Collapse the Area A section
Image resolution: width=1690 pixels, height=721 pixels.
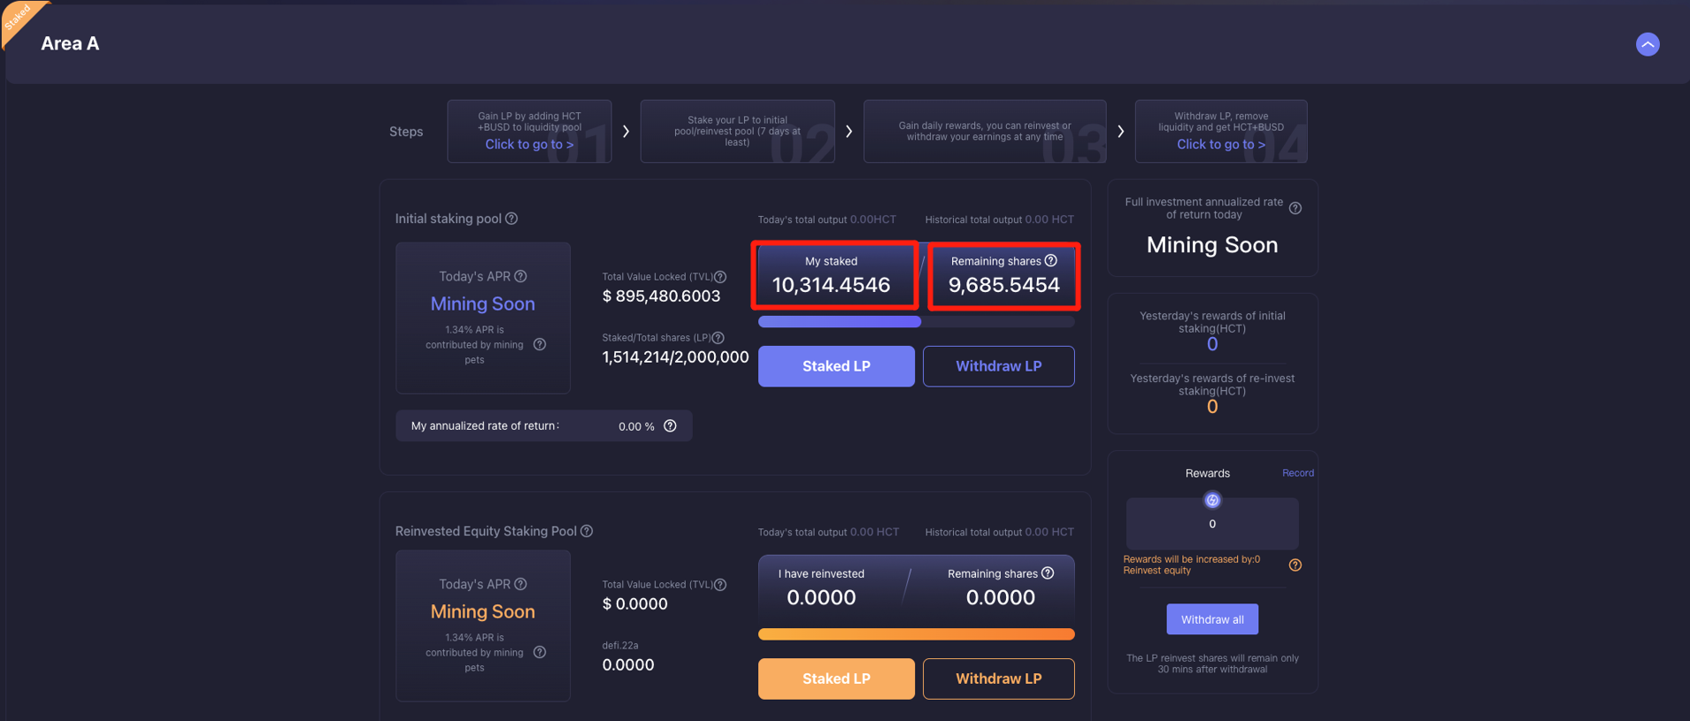coord(1647,44)
